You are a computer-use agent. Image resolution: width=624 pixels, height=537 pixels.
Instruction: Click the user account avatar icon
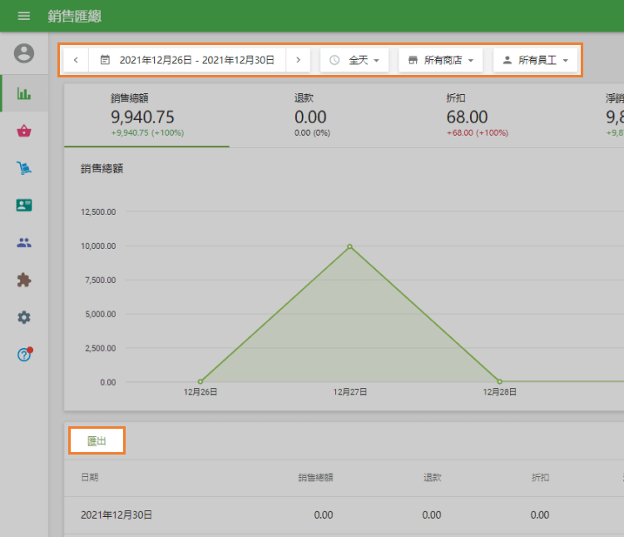click(x=24, y=54)
